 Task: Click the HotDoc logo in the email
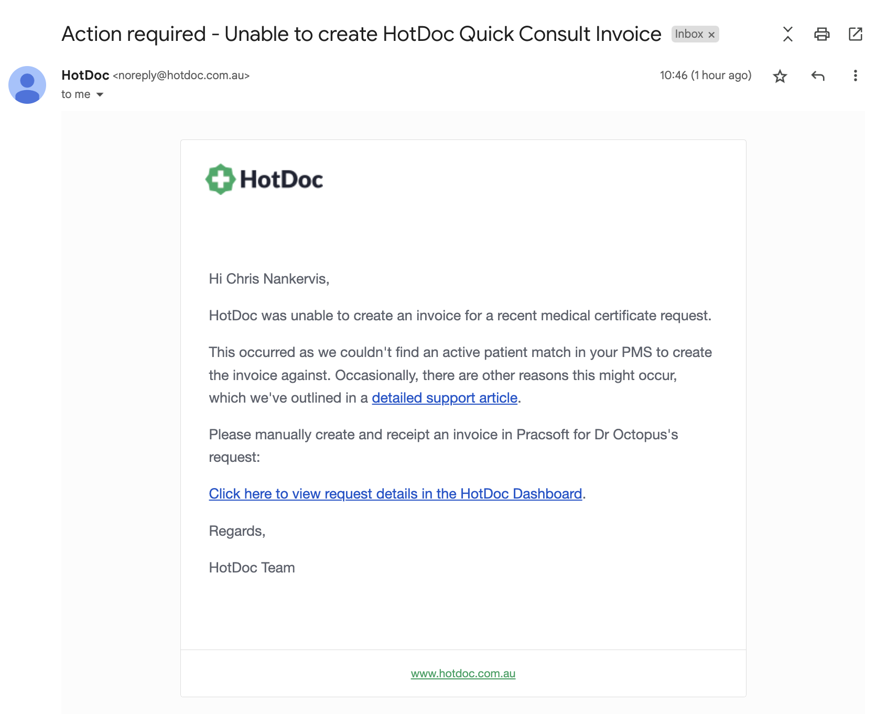point(264,179)
